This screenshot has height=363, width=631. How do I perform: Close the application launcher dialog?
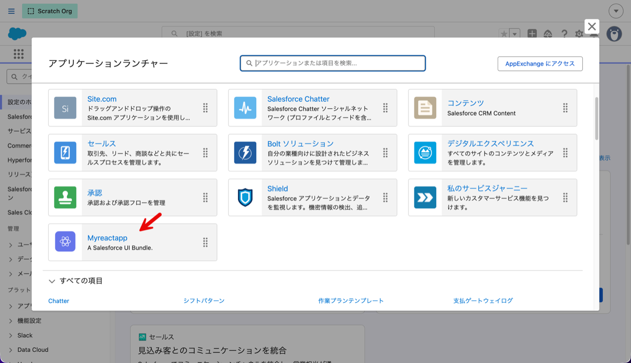pos(592,27)
